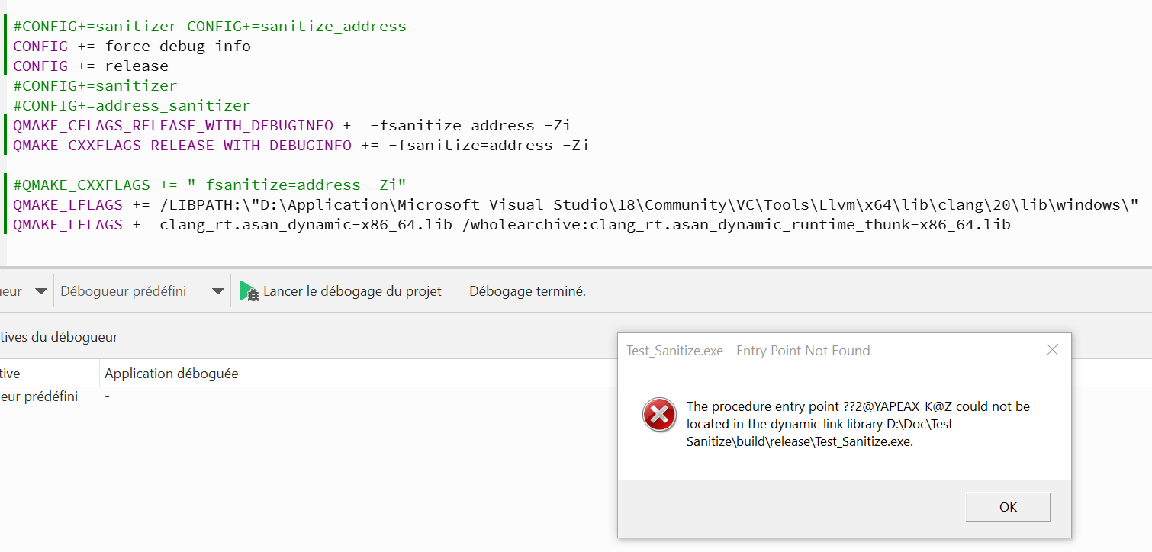
Task: Click the 'Débogueur prédéfini' combo box text
Action: click(x=124, y=291)
